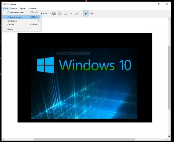Toggle the yellow Highlighter tool
This screenshot has width=174, height=142.
pos(86,13)
